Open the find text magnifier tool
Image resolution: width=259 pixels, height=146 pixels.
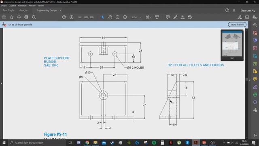click(34, 17)
